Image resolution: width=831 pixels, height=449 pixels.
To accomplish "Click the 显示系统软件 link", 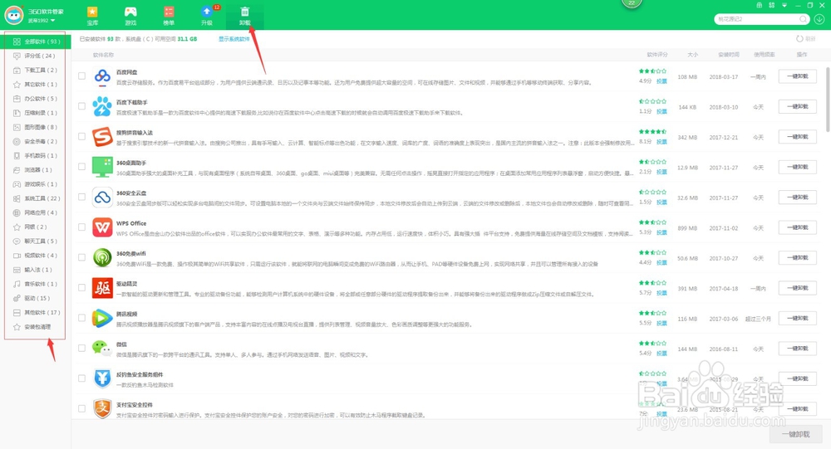I will 234,39.
